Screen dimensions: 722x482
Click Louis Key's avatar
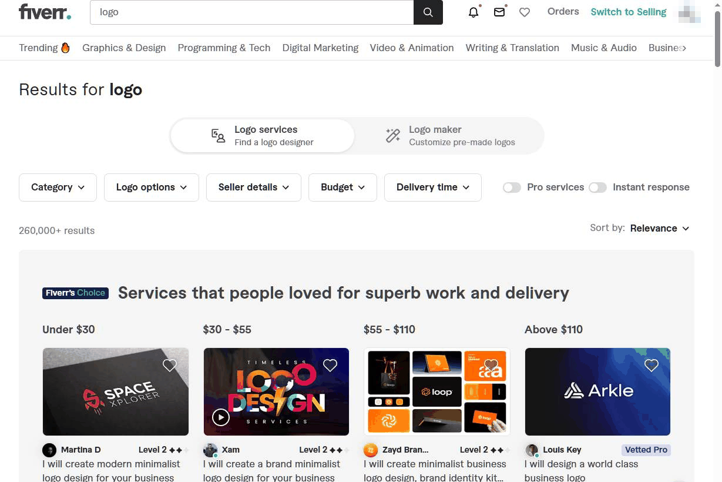click(x=532, y=450)
